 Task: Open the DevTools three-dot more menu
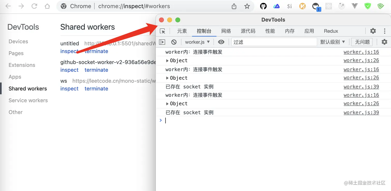point(385,31)
